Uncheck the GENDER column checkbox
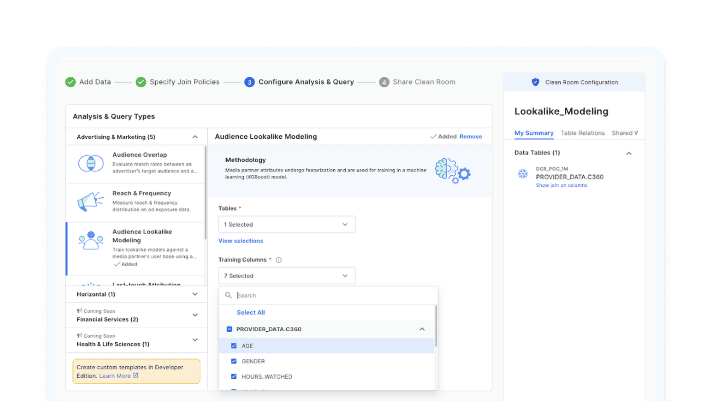The width and height of the screenshot is (713, 401). pos(234,361)
